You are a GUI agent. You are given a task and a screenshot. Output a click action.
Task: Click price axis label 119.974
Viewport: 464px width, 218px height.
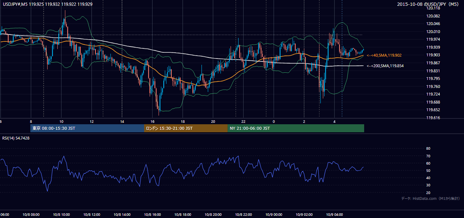pyautogui.click(x=432, y=39)
